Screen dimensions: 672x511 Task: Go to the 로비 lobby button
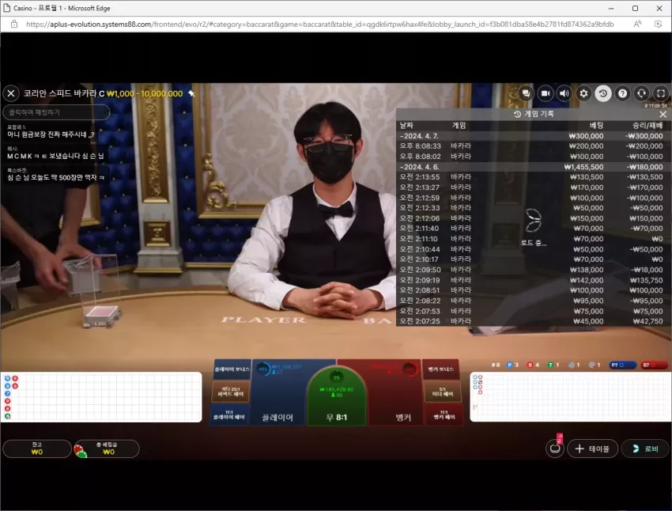tap(645, 449)
